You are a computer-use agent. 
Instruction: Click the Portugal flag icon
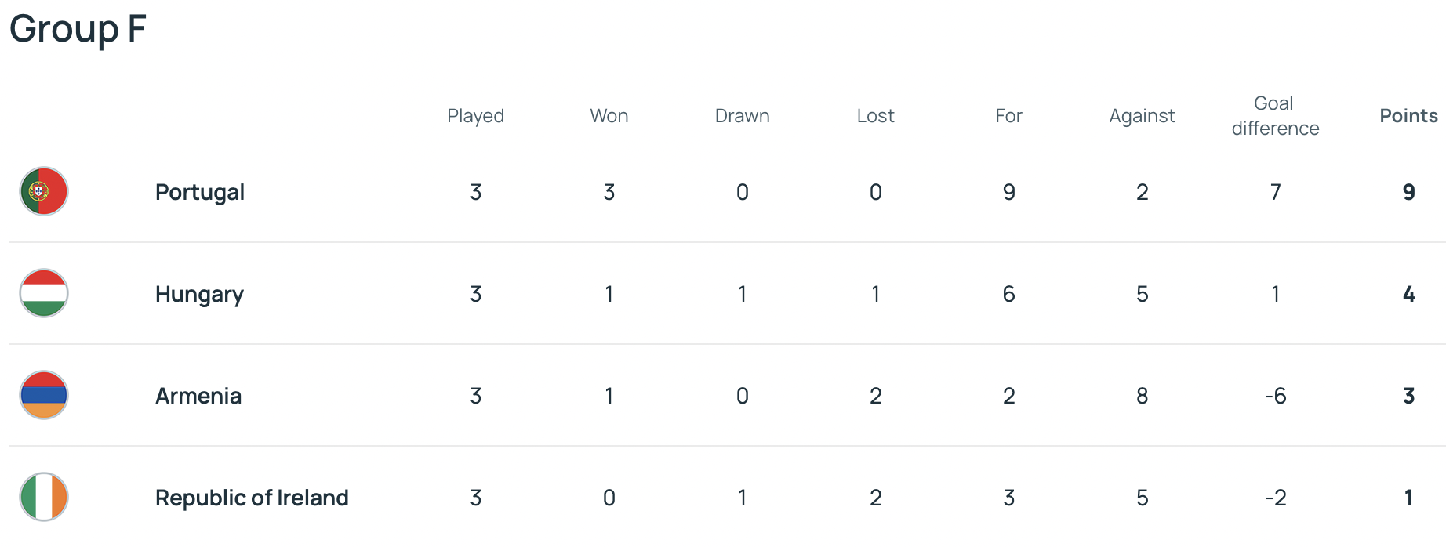[44, 191]
